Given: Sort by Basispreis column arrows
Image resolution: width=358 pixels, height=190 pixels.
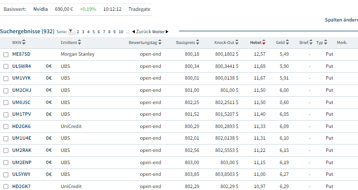Looking at the screenshot, I should tap(198, 42).
